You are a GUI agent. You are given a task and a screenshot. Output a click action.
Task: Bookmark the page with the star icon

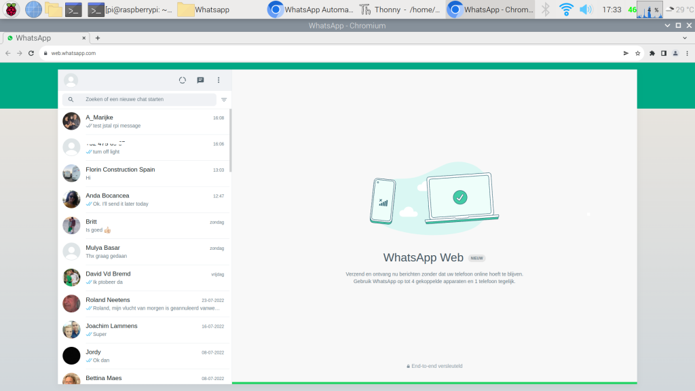click(637, 53)
